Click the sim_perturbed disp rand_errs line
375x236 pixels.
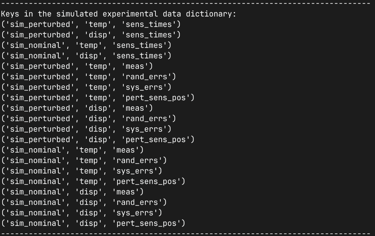click(89, 118)
